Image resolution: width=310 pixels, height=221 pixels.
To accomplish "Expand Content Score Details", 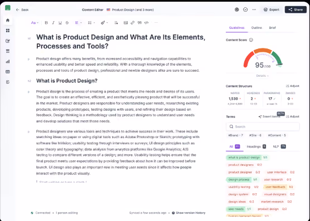I will [x=263, y=76].
